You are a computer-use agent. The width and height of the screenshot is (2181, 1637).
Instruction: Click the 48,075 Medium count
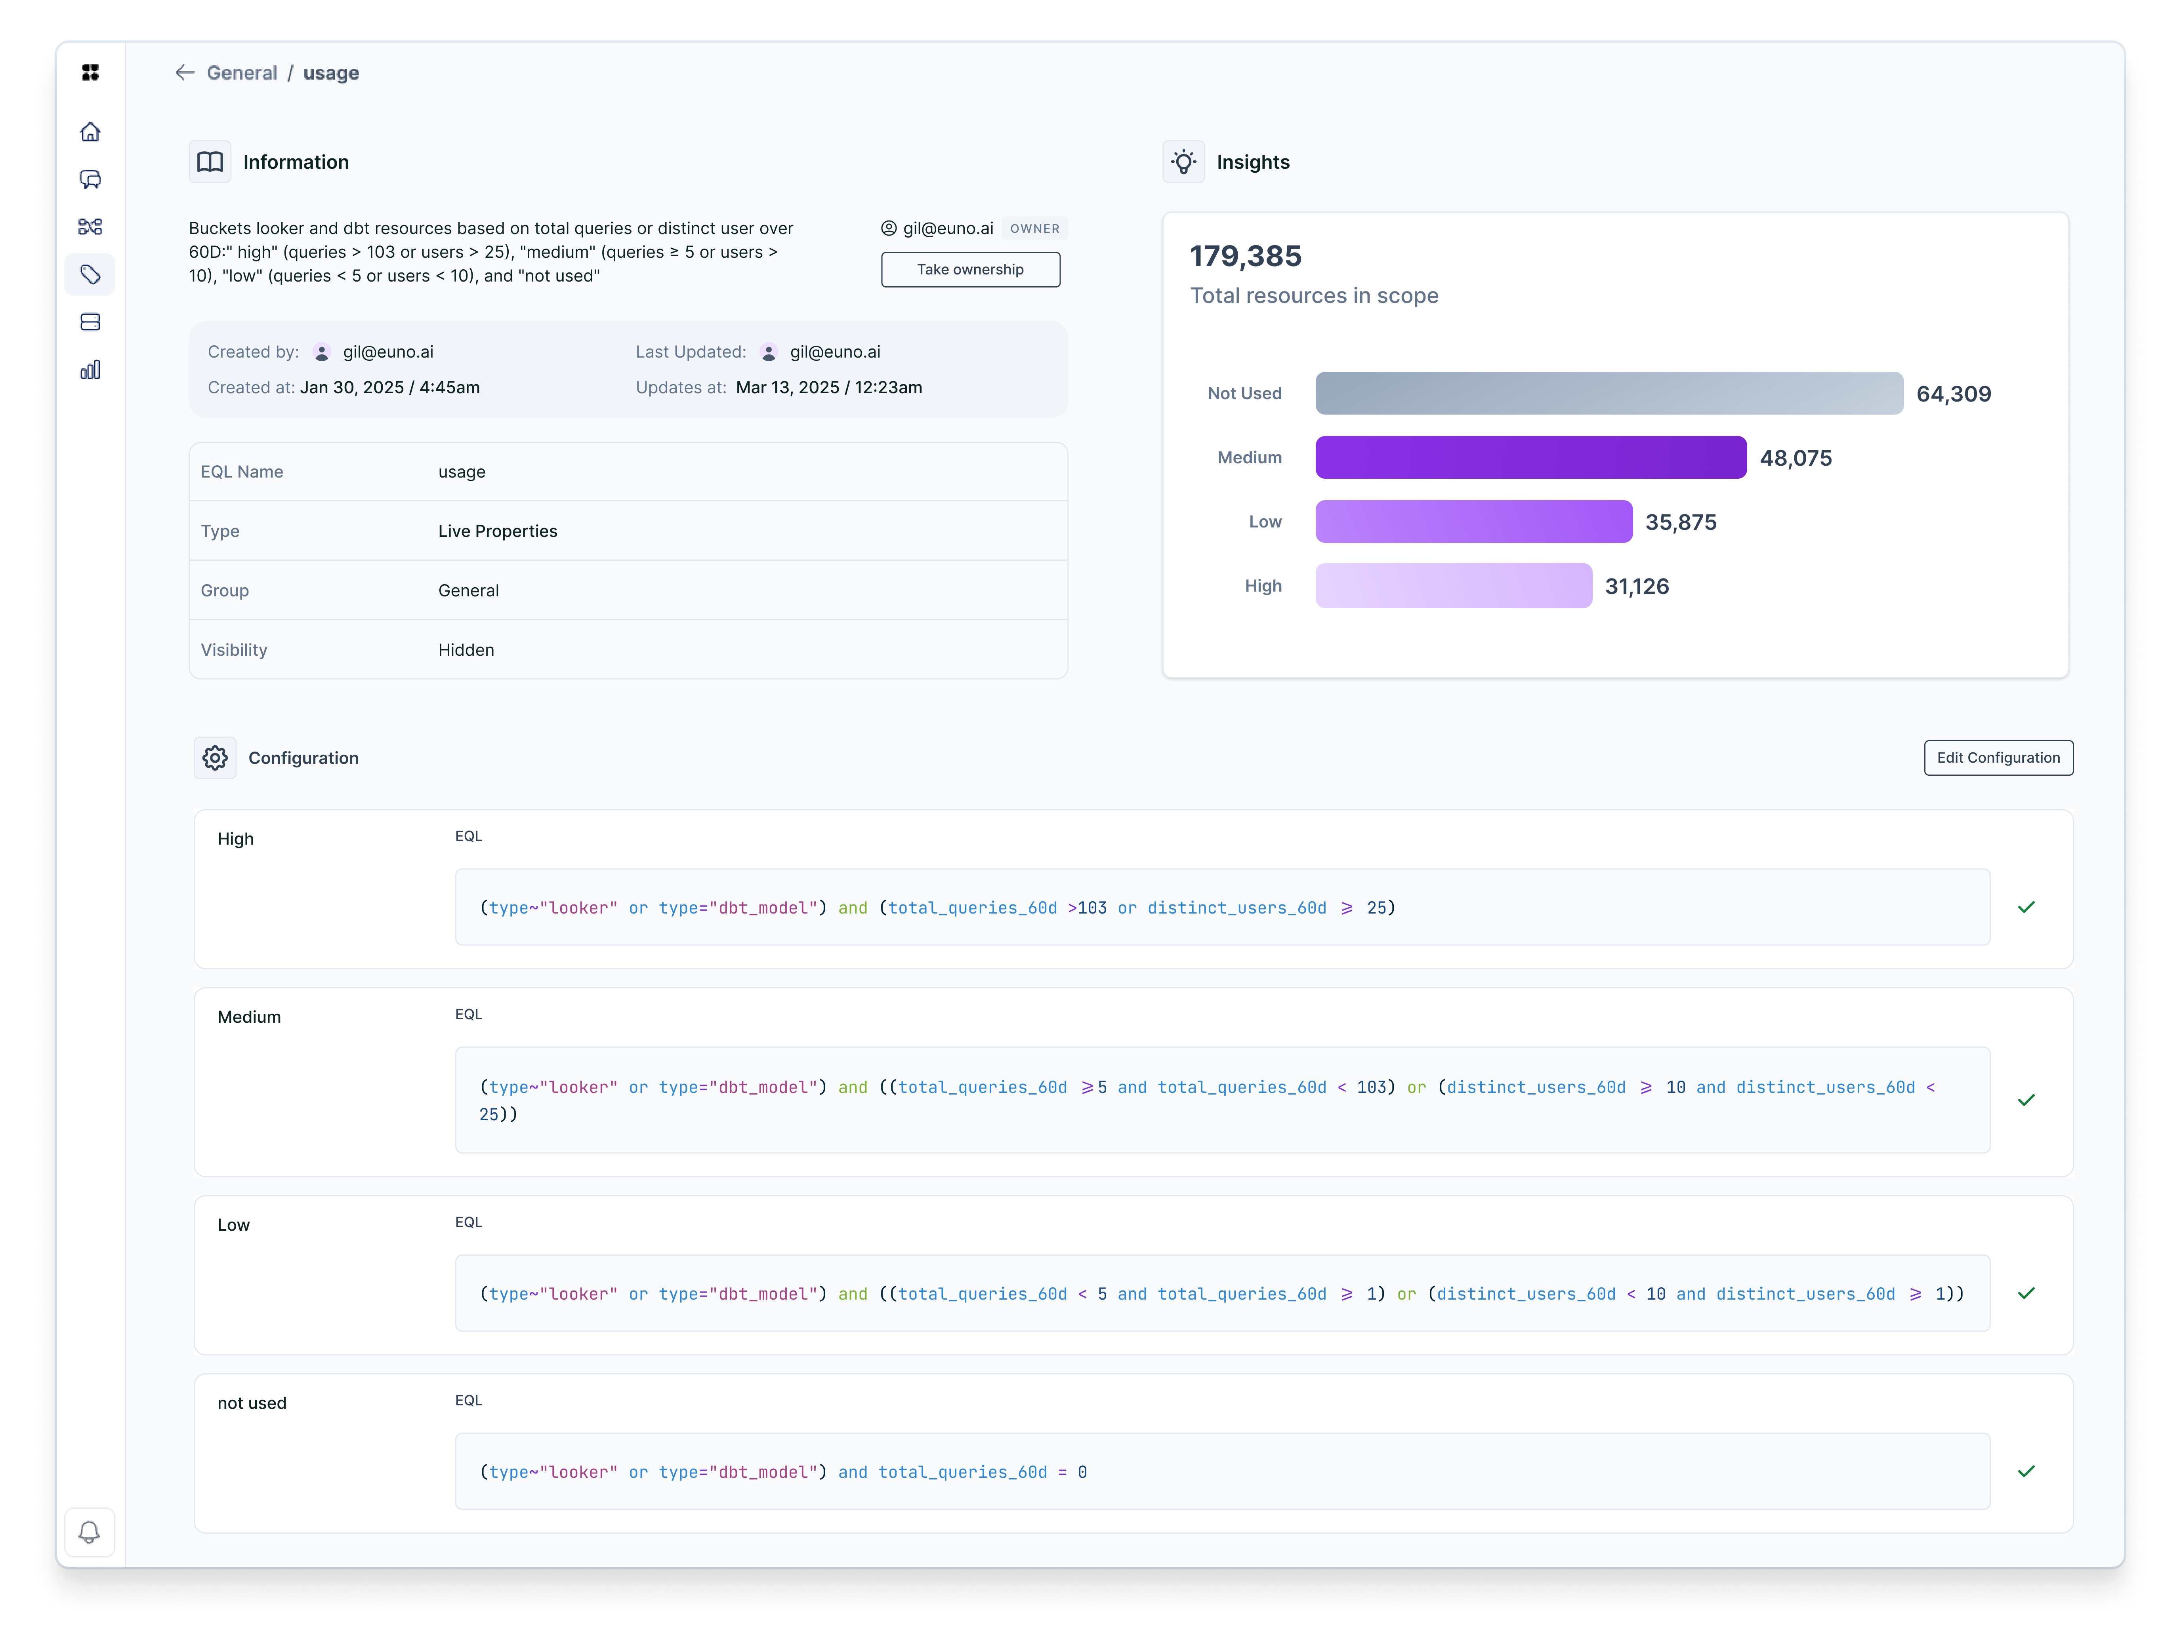[1796, 458]
